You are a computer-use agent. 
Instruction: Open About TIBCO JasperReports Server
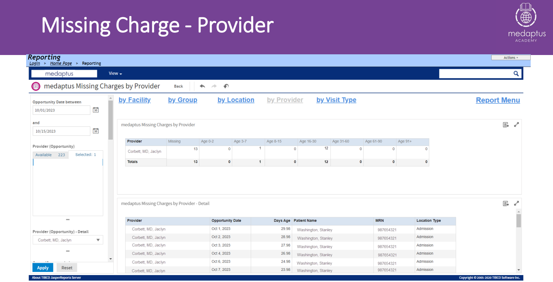point(56,278)
